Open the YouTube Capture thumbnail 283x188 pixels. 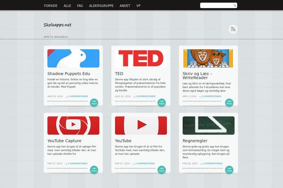73,125
